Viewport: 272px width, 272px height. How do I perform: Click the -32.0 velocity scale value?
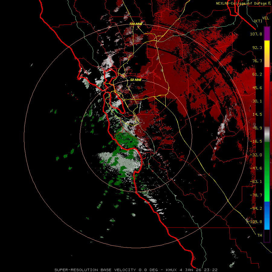coord(256,155)
